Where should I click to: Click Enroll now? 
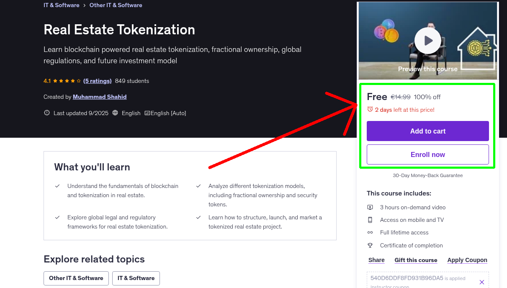(427, 154)
